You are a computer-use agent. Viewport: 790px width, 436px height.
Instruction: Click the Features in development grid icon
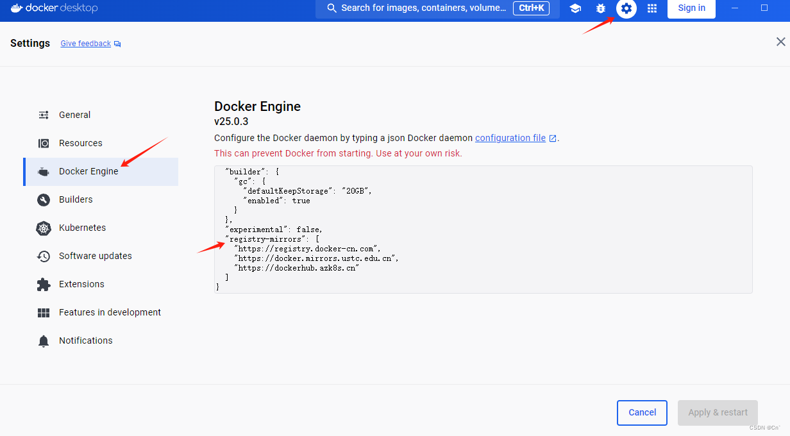click(x=44, y=313)
